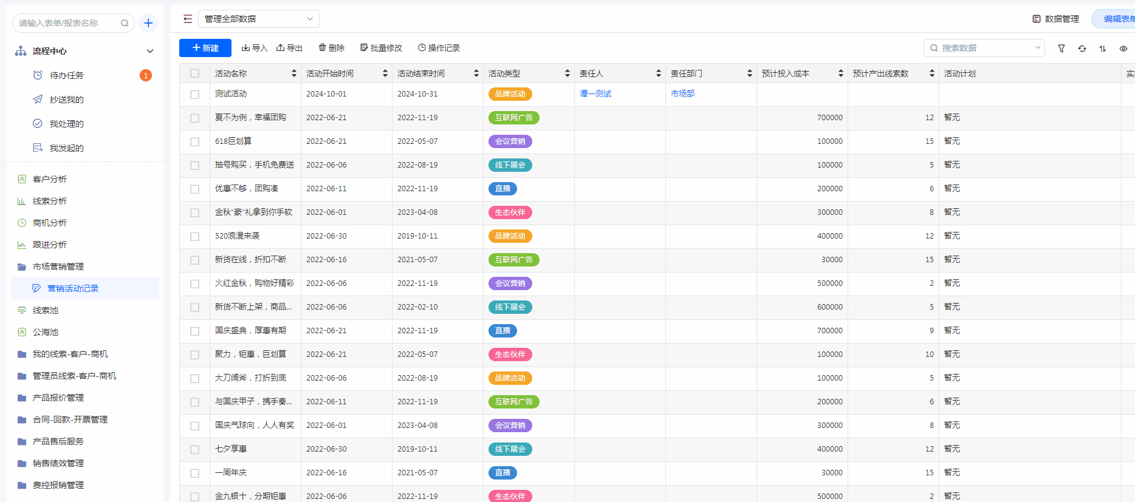Open 待办任务 in the sidebar
The height and width of the screenshot is (502, 1135).
pyautogui.click(x=67, y=75)
